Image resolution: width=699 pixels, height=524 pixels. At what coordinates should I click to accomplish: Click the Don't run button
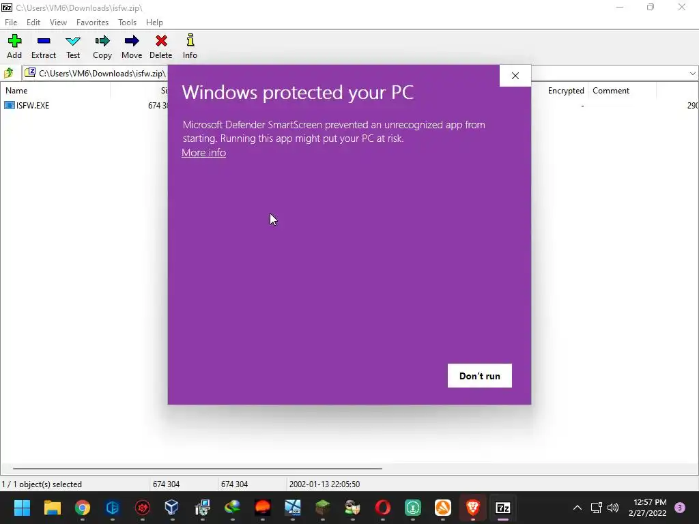[x=480, y=376]
